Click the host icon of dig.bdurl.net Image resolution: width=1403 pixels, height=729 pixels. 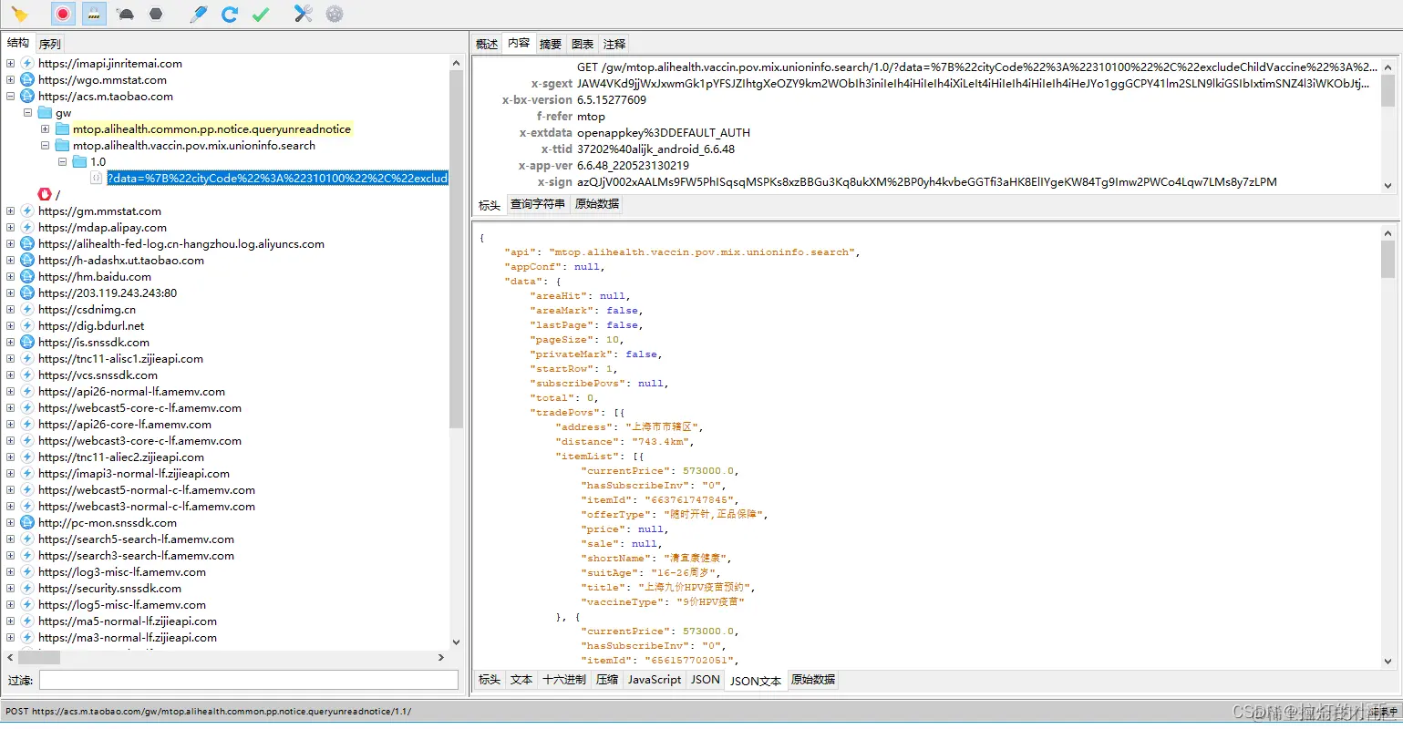pyautogui.click(x=27, y=326)
